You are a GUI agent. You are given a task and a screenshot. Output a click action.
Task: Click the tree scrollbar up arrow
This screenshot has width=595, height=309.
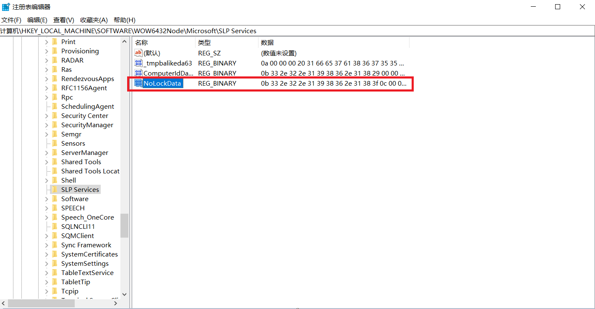point(124,41)
